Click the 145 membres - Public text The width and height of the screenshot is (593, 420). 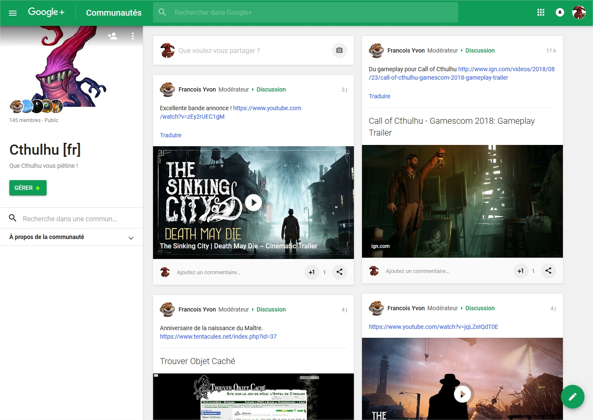(x=34, y=120)
